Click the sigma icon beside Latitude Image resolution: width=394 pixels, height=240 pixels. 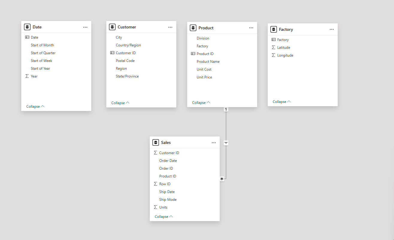point(273,48)
